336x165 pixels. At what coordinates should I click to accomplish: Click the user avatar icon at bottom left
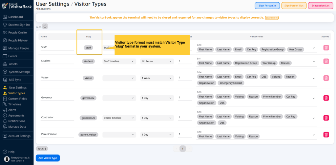coord(7,159)
